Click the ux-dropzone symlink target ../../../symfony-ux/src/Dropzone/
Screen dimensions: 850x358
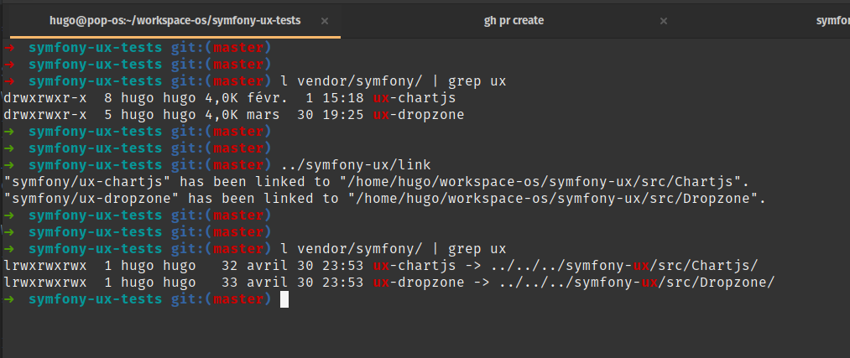pos(637,283)
